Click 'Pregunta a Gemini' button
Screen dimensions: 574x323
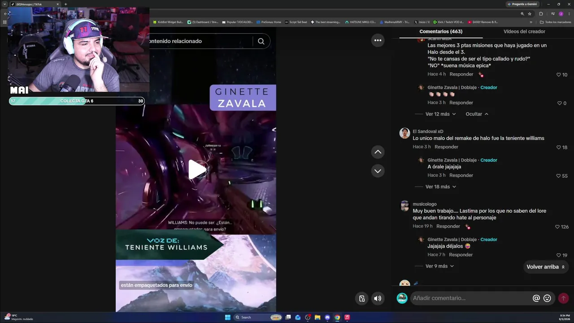pos(522,4)
